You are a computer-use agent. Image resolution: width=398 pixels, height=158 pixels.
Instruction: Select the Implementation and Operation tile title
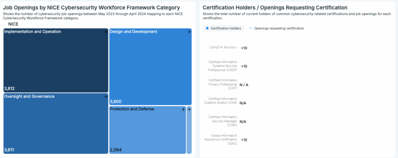(x=32, y=32)
